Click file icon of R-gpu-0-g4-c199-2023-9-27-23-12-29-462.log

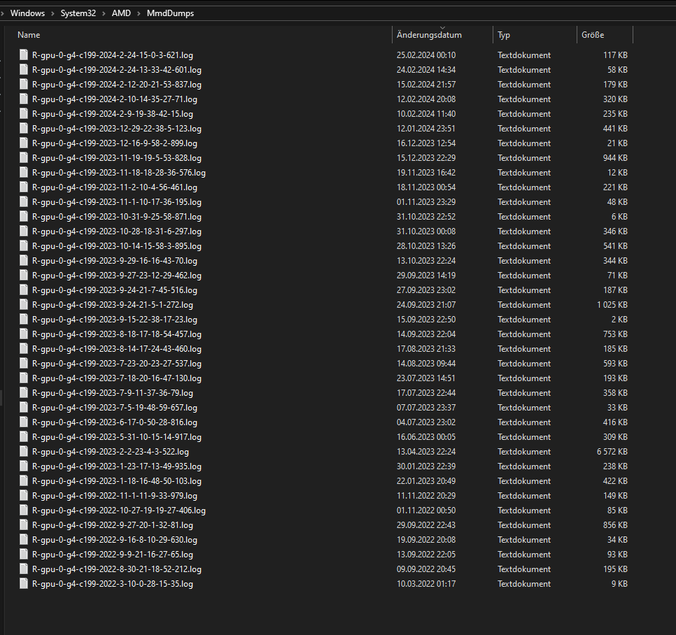coord(24,275)
